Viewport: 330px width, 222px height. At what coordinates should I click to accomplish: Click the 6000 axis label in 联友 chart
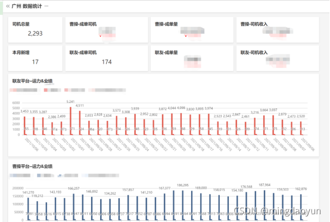[x=16, y=103]
